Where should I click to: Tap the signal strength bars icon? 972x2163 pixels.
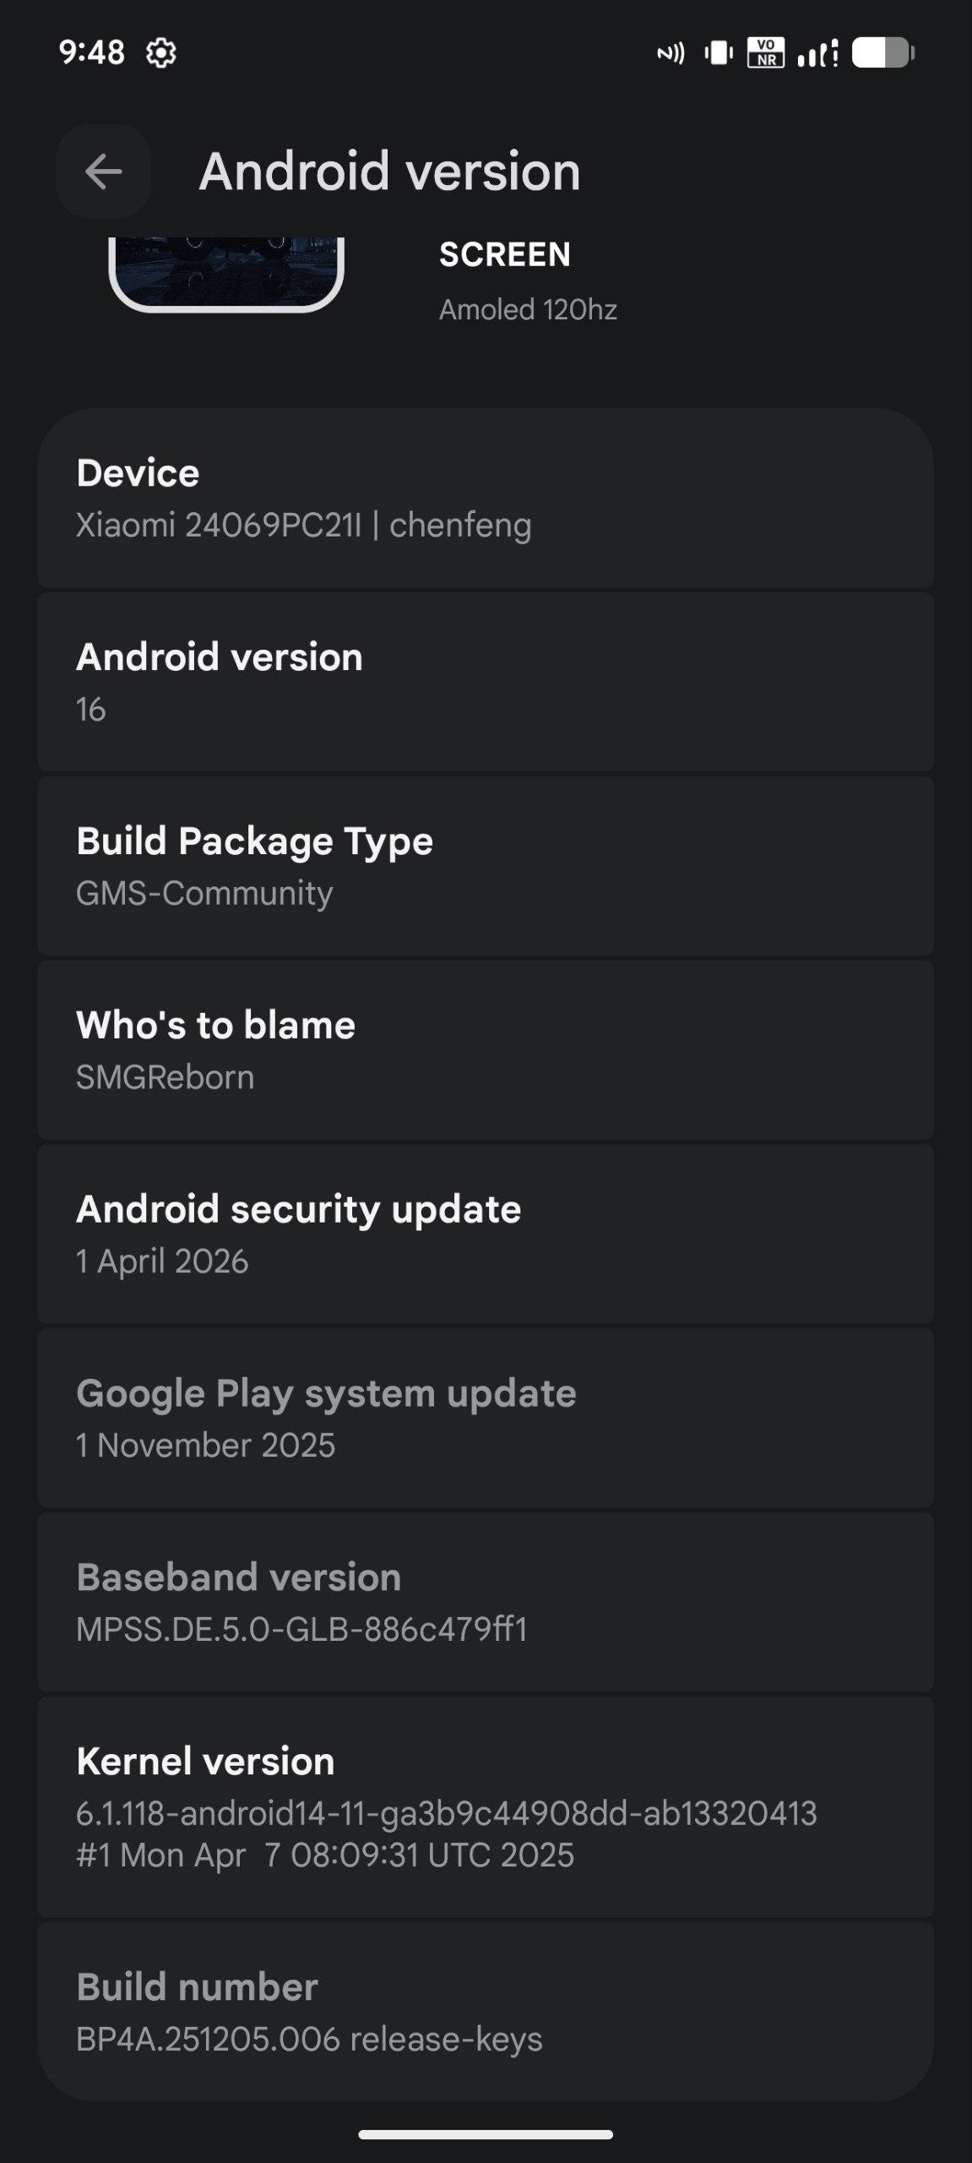click(x=817, y=54)
